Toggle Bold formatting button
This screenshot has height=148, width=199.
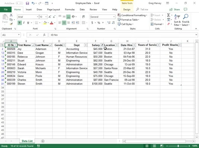(20, 23)
